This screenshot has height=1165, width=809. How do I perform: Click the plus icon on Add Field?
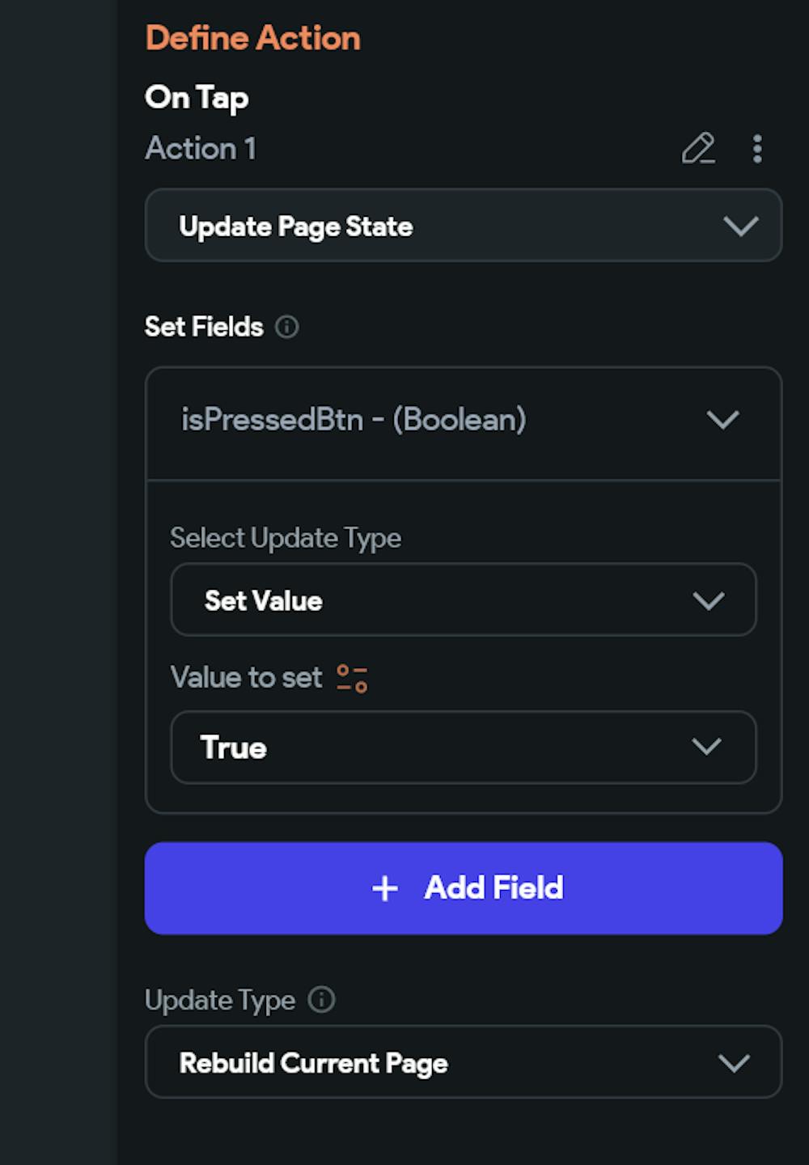(x=385, y=888)
